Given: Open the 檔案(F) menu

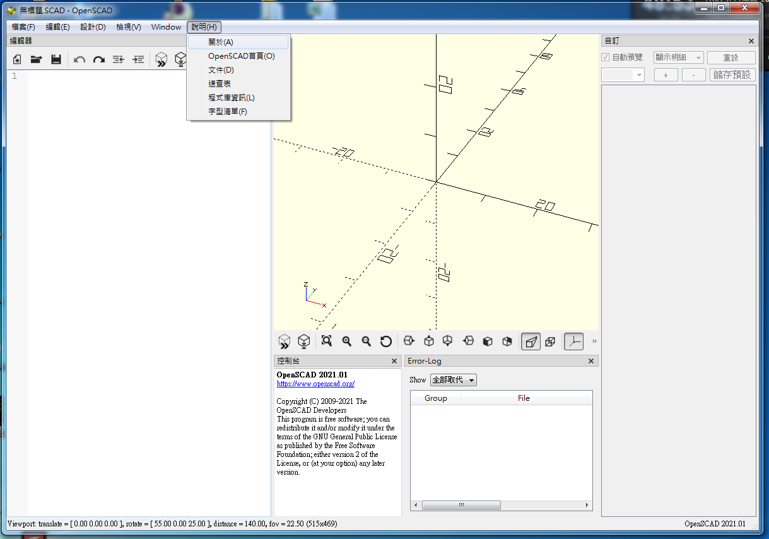Looking at the screenshot, I should pyautogui.click(x=23, y=27).
